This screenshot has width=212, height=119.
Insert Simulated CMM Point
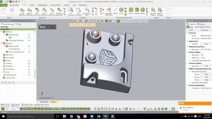(x=109, y=12)
